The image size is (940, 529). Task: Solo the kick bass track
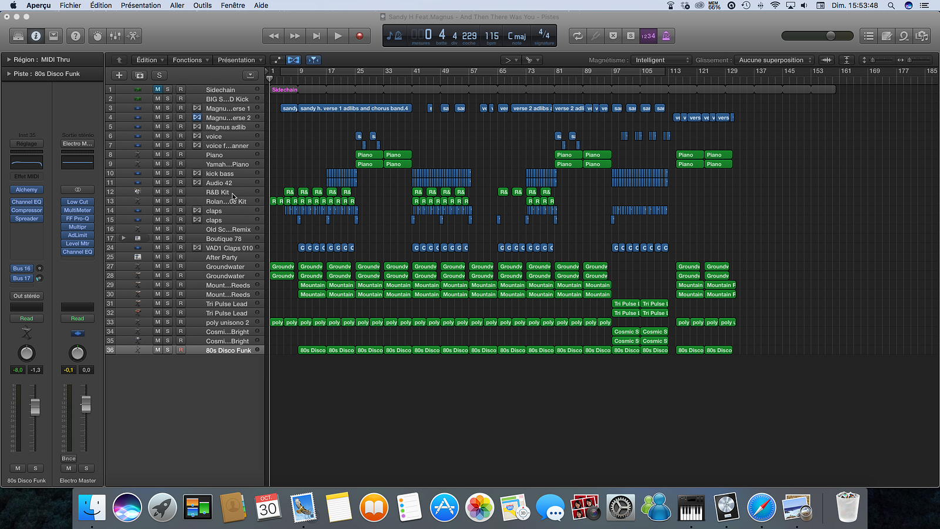coord(167,173)
